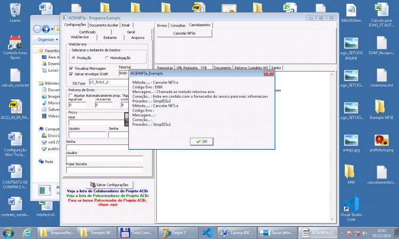Toggle Ajustar Automaticamente prop. checkbox
This screenshot has width=399, height=239.
(70, 96)
